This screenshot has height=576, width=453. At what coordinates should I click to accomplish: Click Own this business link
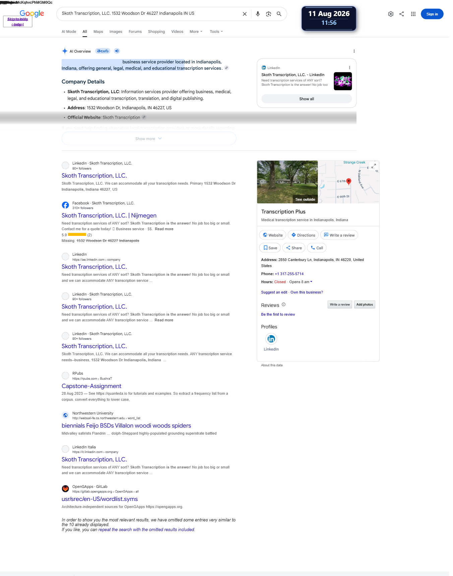click(307, 292)
